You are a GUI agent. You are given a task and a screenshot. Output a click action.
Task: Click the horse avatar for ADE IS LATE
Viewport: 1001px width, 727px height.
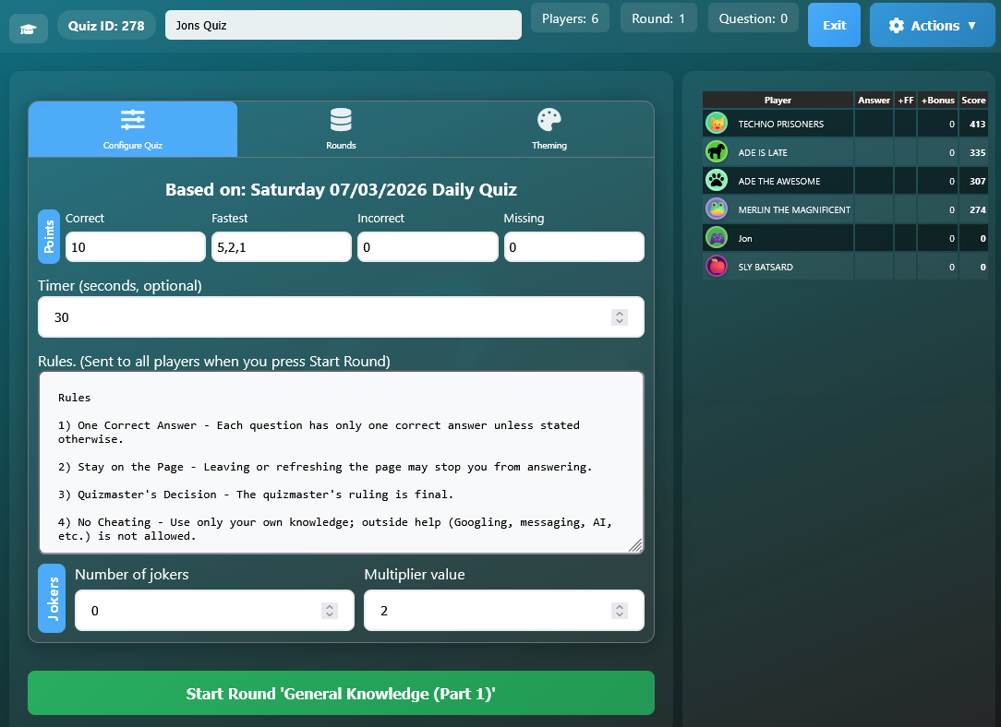tap(715, 151)
